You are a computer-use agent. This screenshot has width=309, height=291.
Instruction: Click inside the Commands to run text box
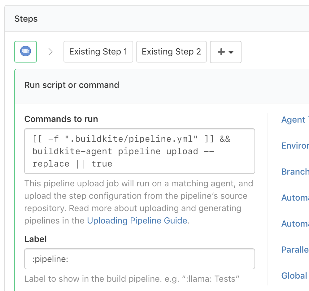tap(140, 151)
